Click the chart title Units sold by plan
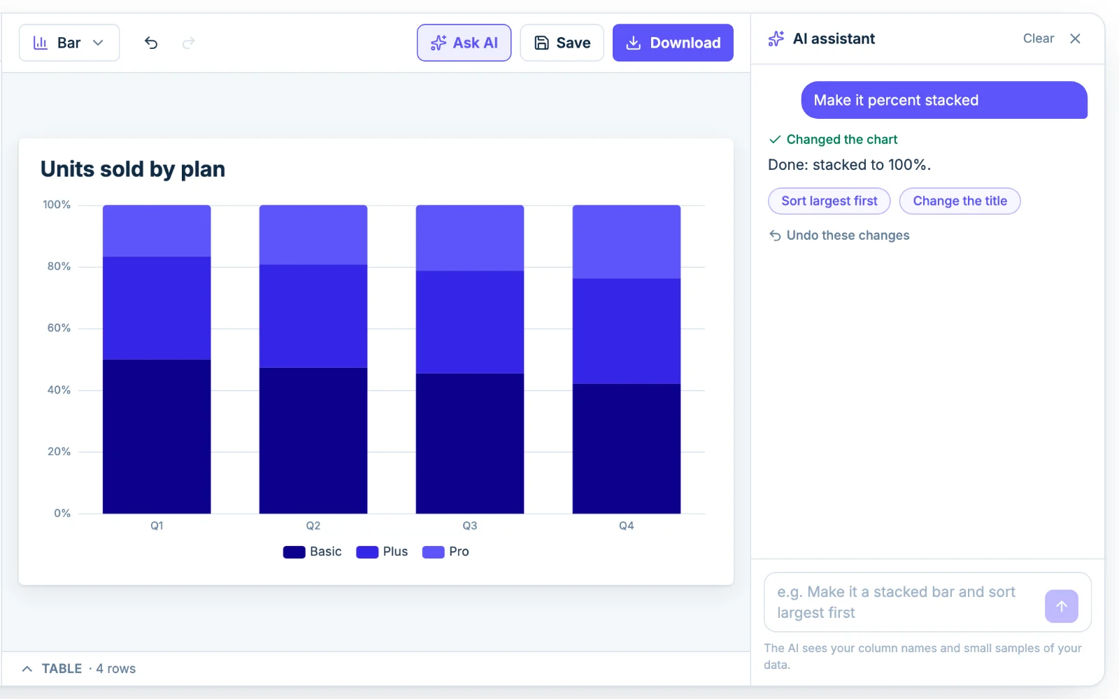The width and height of the screenshot is (1119, 699). (x=133, y=169)
